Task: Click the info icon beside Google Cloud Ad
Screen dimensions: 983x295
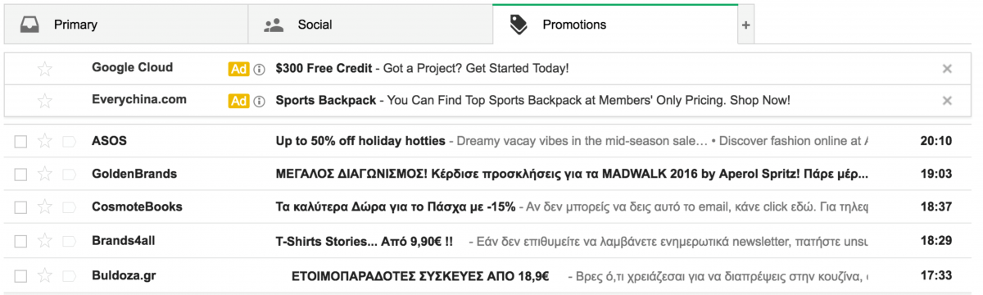Action: pos(259,69)
